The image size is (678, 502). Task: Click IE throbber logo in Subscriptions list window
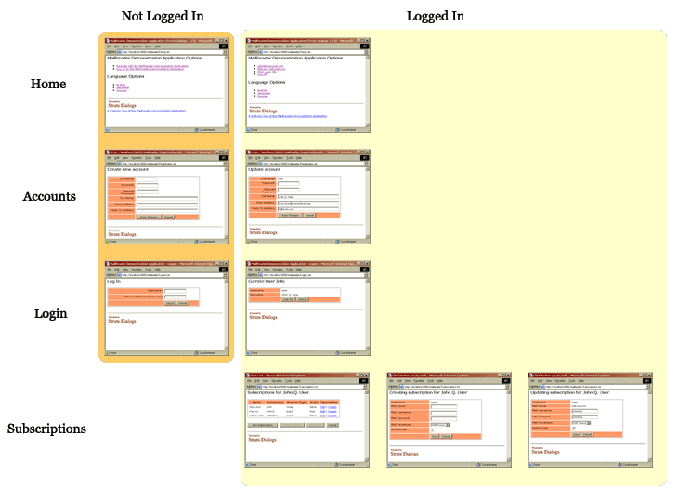(364, 381)
